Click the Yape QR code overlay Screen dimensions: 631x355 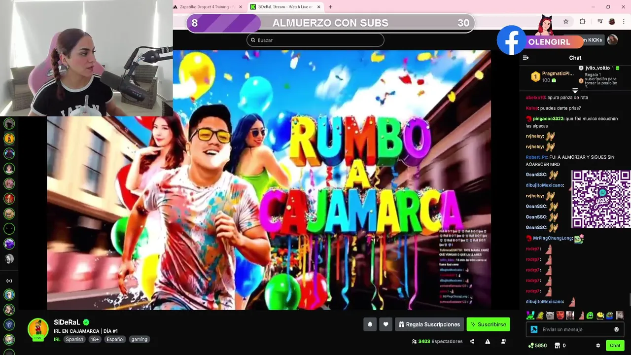pyautogui.click(x=600, y=199)
